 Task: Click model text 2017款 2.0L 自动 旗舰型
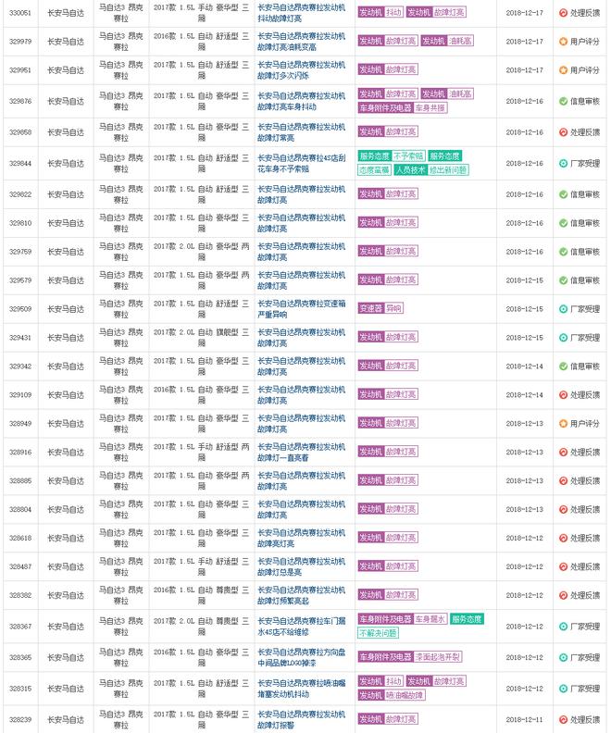(202, 338)
